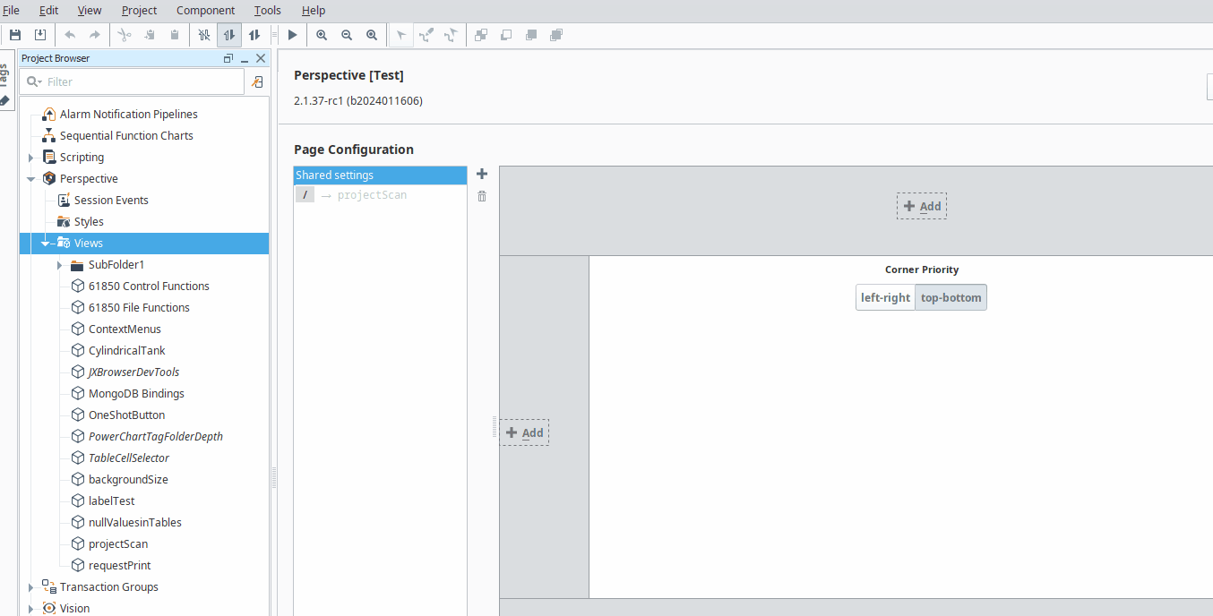Open the Project menu
The width and height of the screenshot is (1213, 616).
point(139,11)
